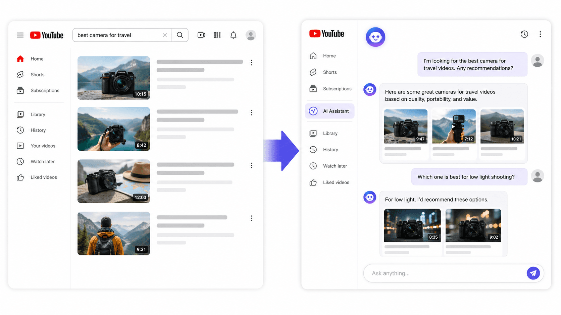Open Watch later from the sidebar
The image size is (561, 315).
42,161
